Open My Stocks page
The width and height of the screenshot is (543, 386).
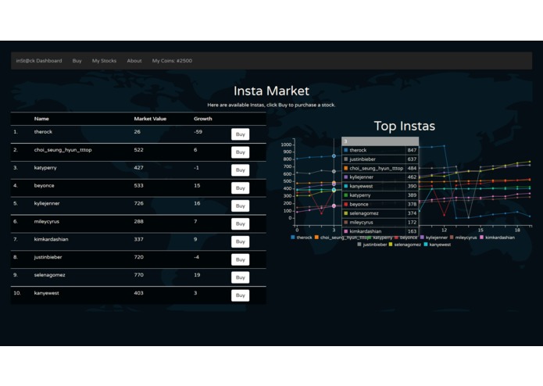[104, 61]
